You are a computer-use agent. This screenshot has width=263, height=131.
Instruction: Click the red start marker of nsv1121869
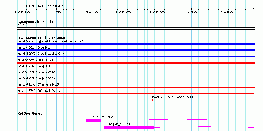click(x=153, y=100)
